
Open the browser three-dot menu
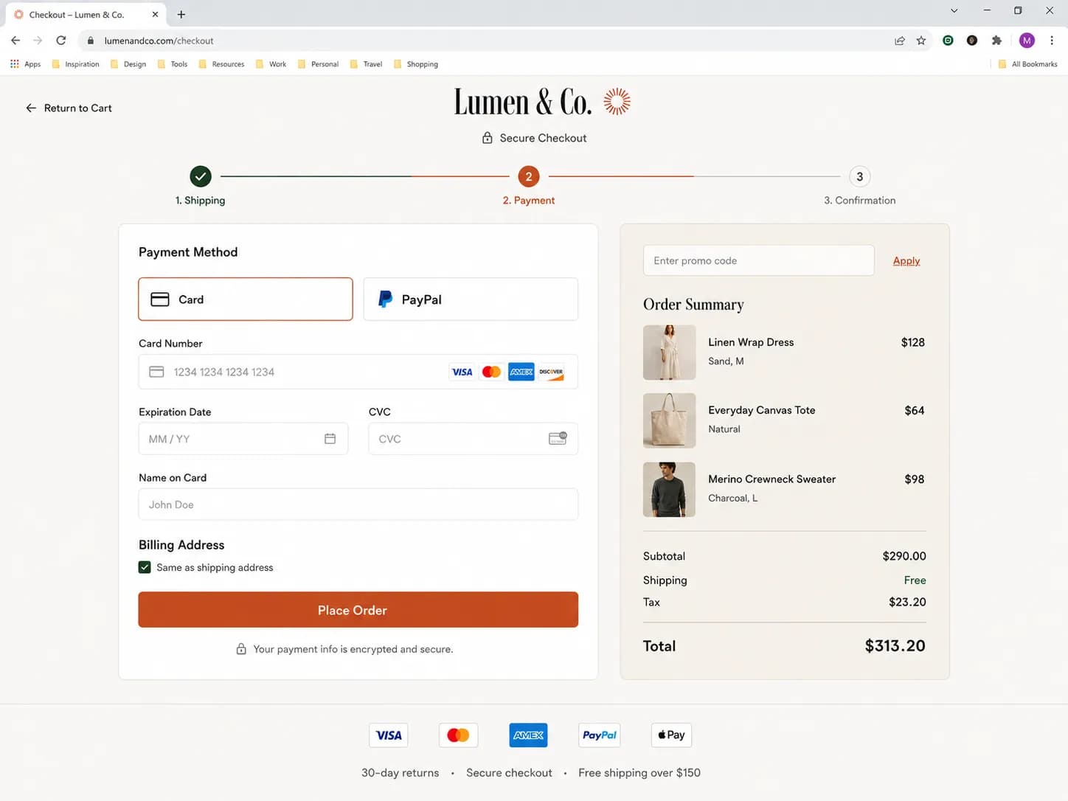tap(1052, 41)
